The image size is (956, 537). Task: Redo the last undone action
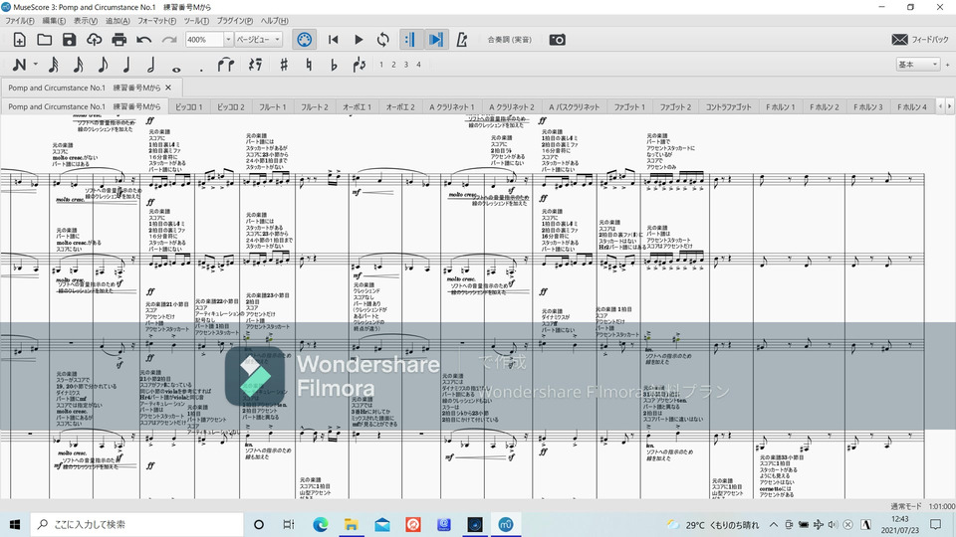(169, 40)
